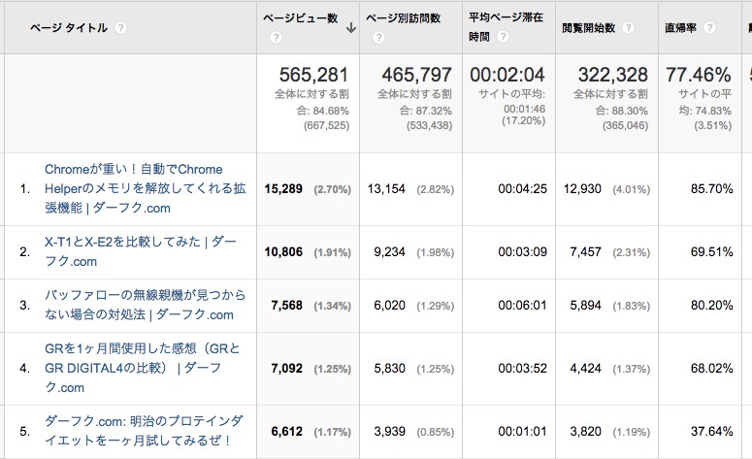Click the descending sort arrow in ページビュー数 column

351,28
